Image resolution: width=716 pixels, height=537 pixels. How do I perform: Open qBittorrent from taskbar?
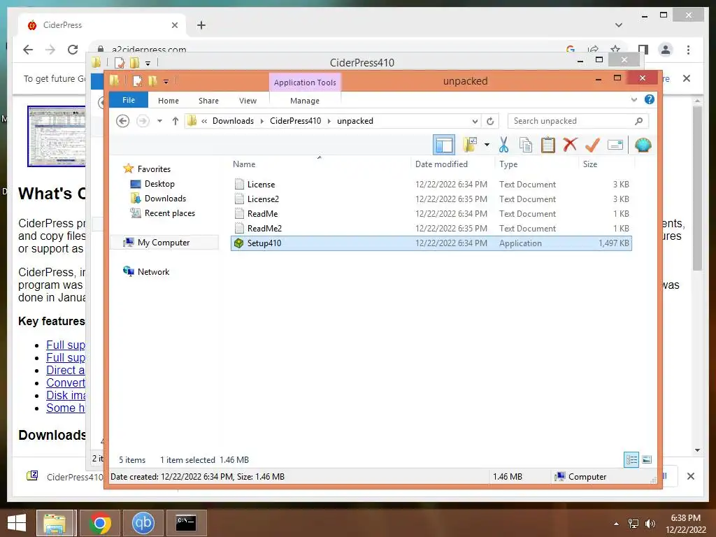coord(143,523)
